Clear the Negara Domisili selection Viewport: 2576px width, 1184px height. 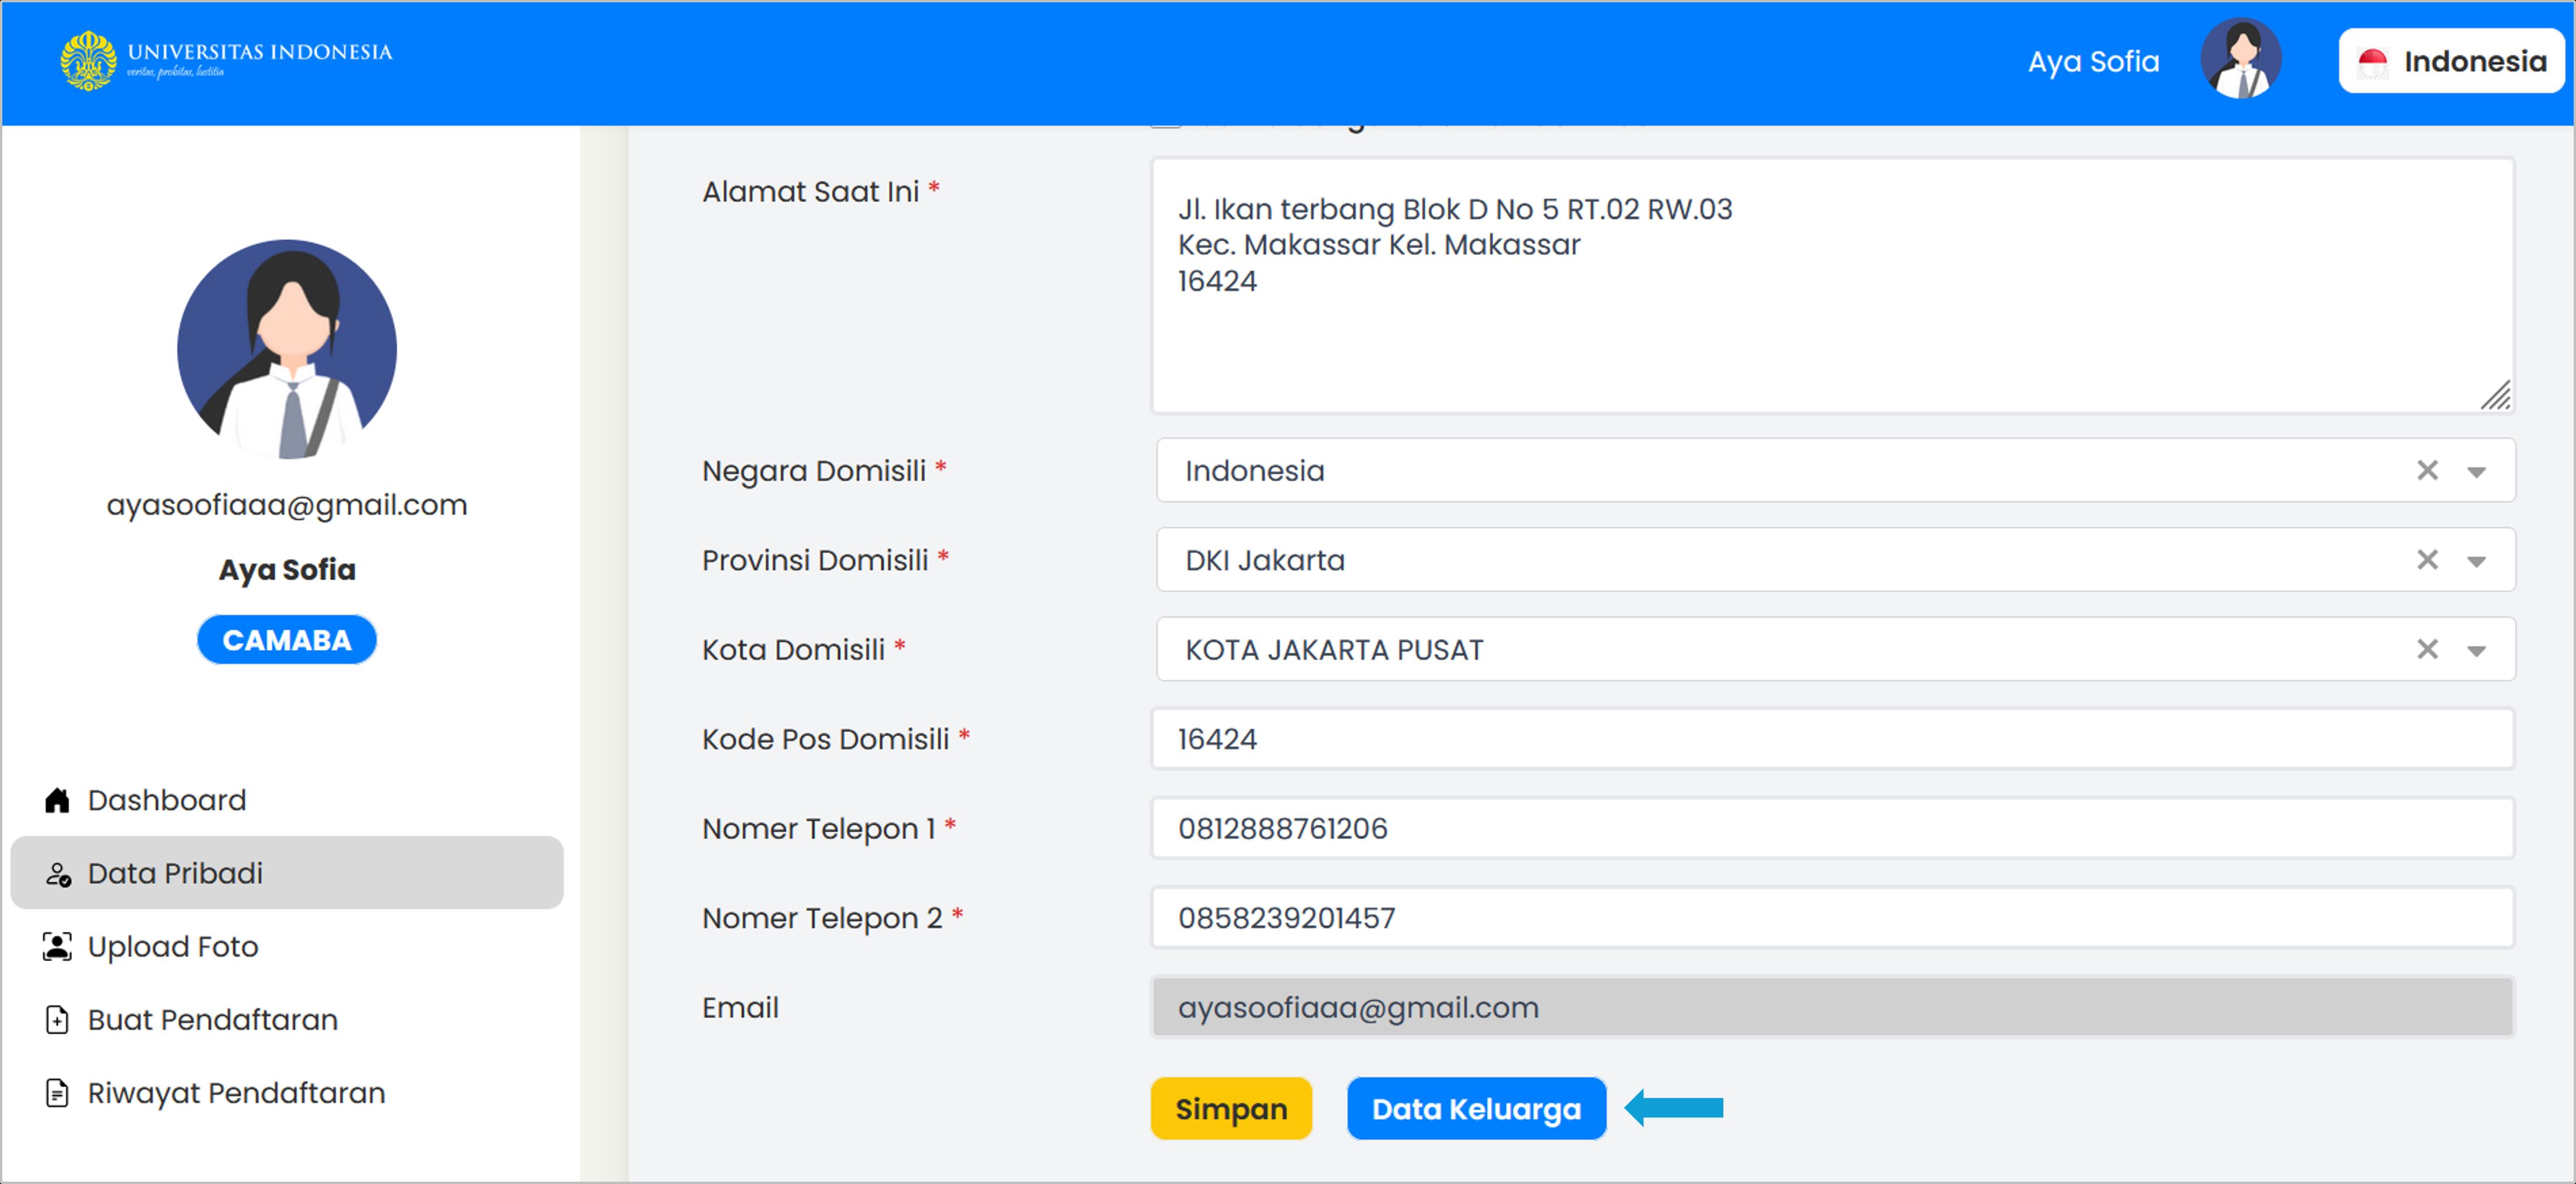coord(2427,471)
